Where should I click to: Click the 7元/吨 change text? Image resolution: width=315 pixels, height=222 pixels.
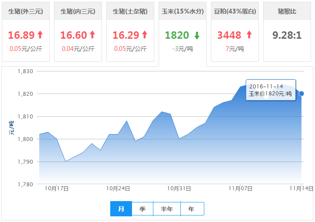point(235,49)
